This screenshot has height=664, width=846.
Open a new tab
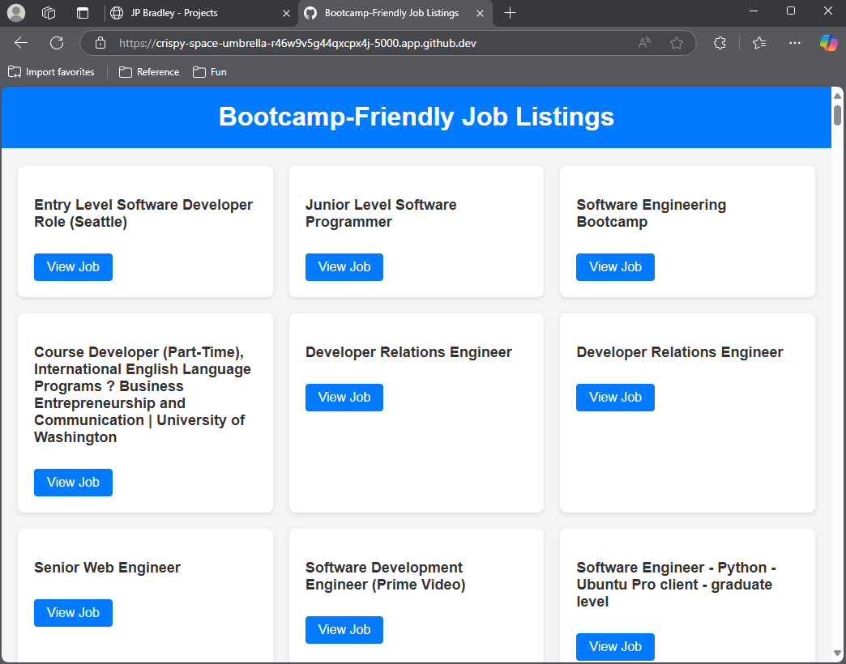(x=510, y=13)
